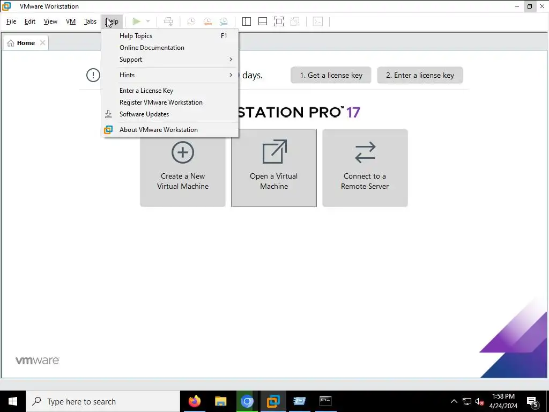This screenshot has height=412, width=549.
Task: Click the network tray icon
Action: [x=467, y=401]
